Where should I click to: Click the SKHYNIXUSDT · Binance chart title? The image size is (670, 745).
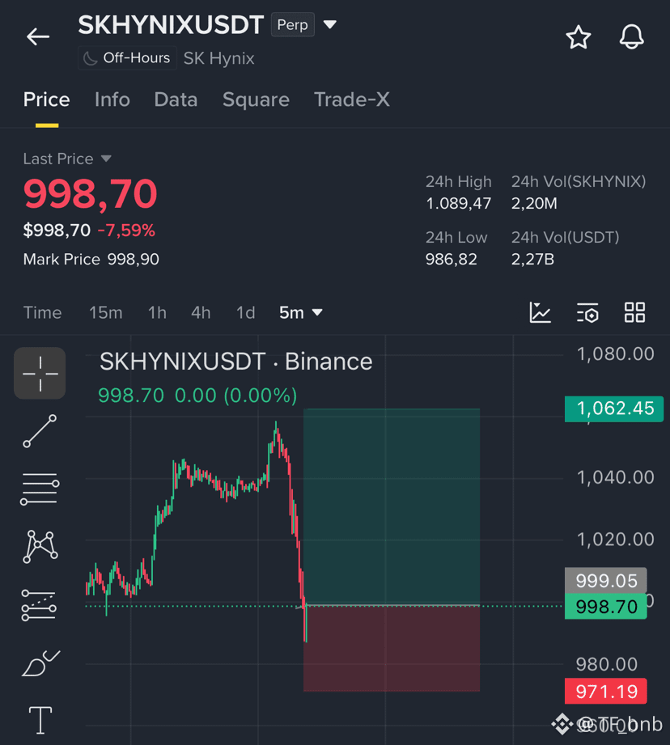[235, 362]
